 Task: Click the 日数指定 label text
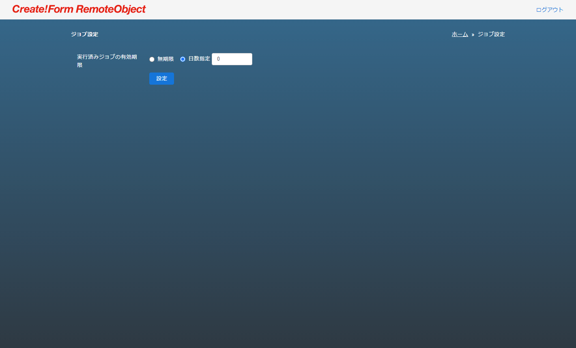point(199,59)
